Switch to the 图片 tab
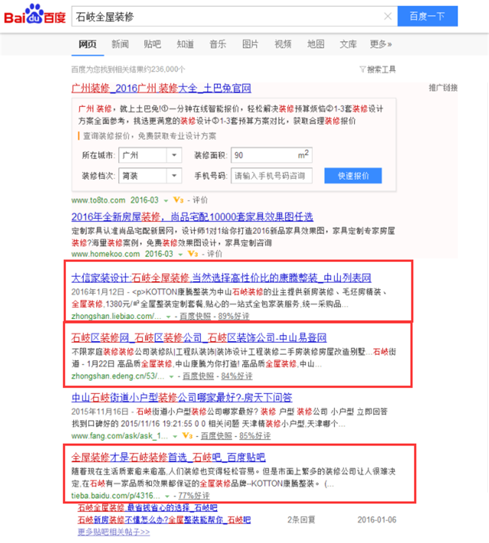The image size is (489, 543). [x=251, y=44]
